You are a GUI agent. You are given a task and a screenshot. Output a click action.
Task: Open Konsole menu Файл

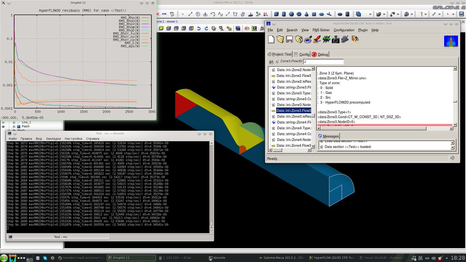coord(12,139)
